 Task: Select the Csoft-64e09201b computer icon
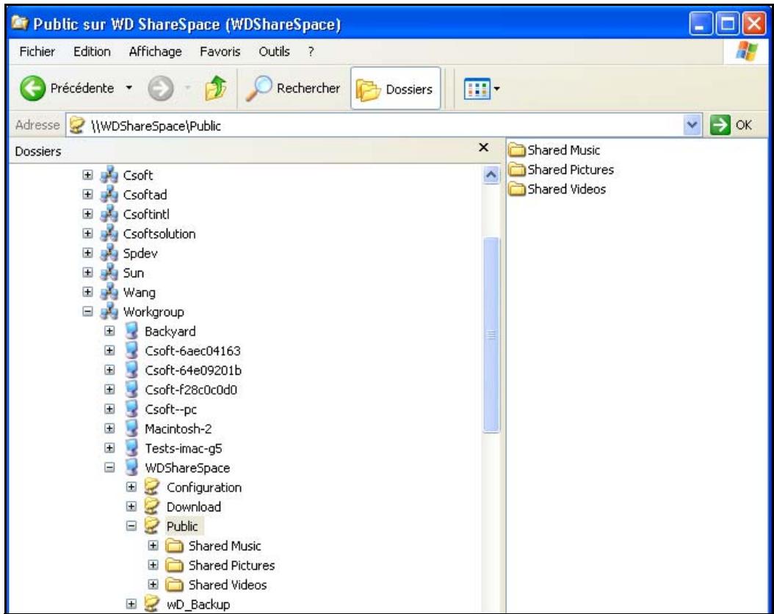point(131,370)
